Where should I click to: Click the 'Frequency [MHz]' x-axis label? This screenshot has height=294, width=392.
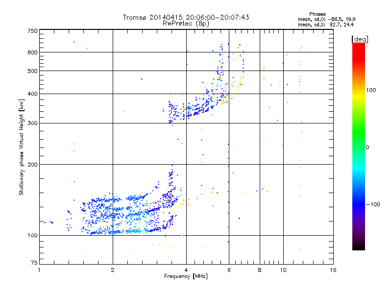pyautogui.click(x=186, y=276)
